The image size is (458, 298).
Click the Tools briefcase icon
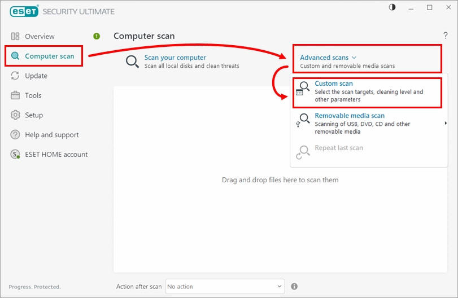pyautogui.click(x=15, y=95)
